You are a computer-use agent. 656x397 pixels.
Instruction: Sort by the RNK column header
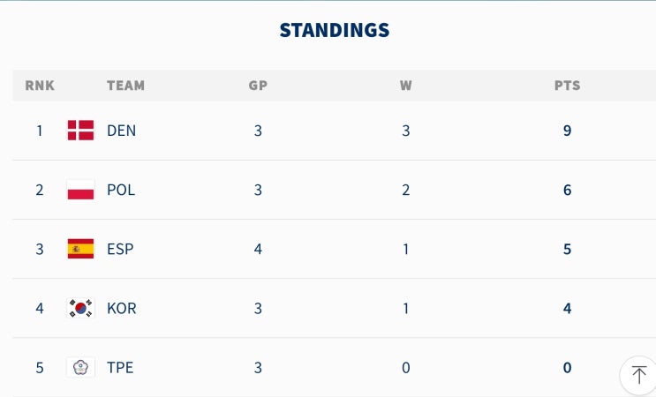pos(40,86)
